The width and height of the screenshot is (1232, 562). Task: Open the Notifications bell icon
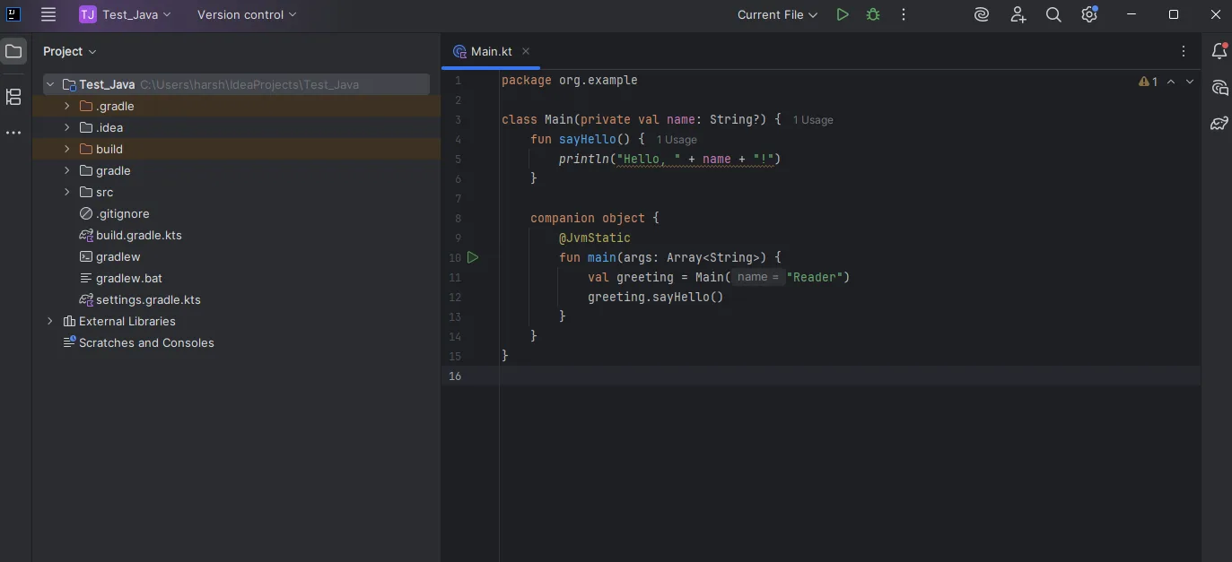tap(1219, 51)
